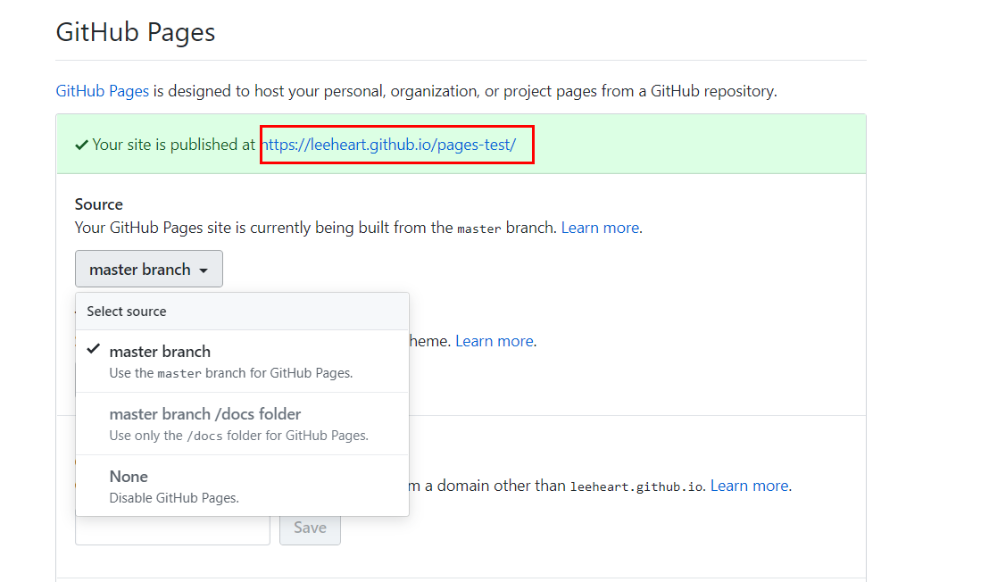The image size is (989, 582).
Task: Choose master branch /docs folder option
Action: [x=242, y=424]
